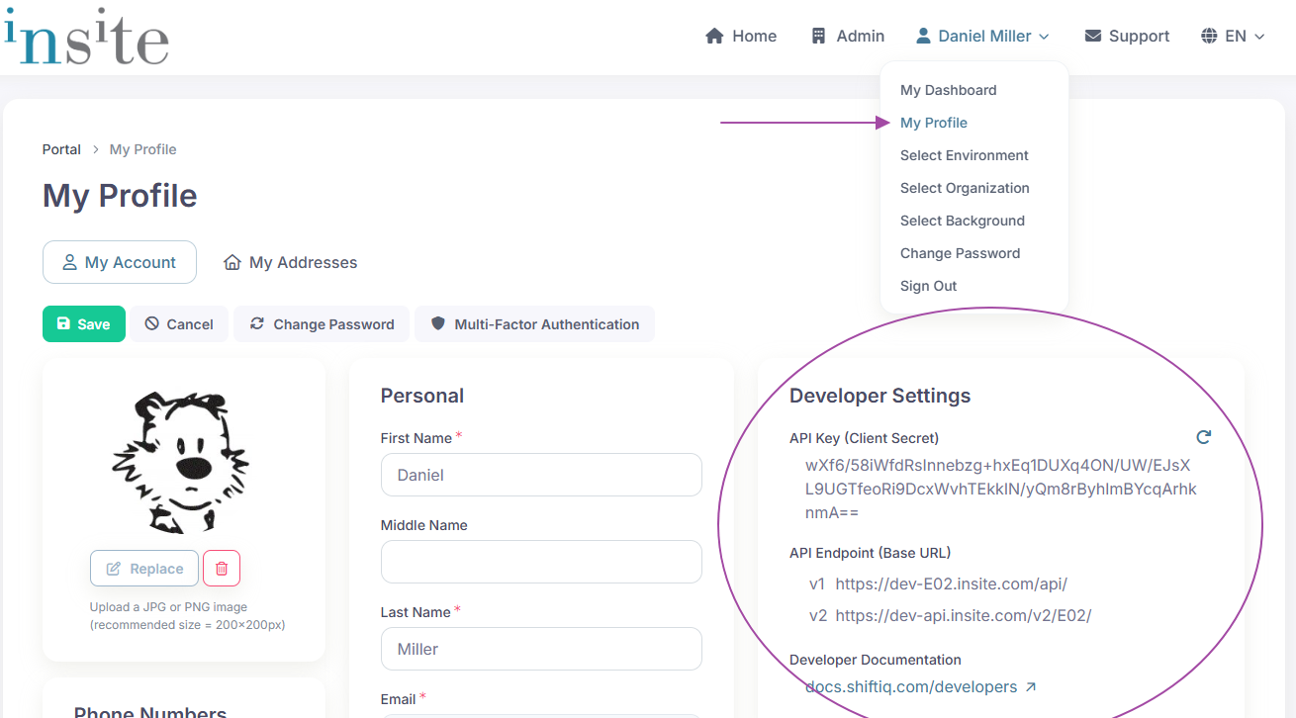Image resolution: width=1296 pixels, height=718 pixels.
Task: Regenerate the API key with refresh icon
Action: (1203, 437)
